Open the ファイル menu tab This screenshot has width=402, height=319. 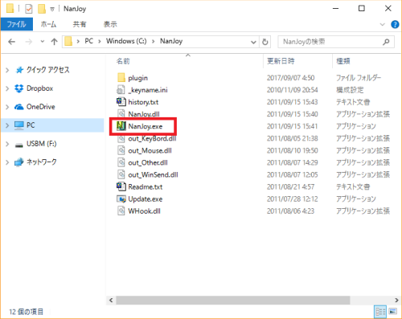(17, 24)
